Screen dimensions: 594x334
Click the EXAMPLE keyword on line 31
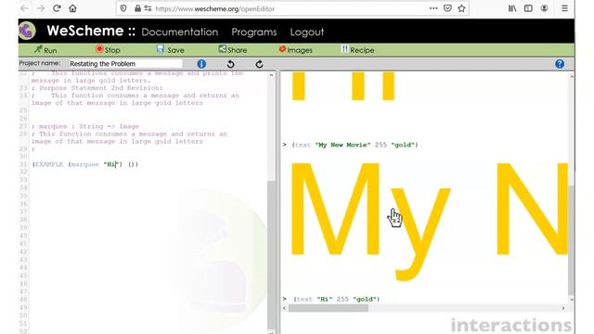(49, 164)
